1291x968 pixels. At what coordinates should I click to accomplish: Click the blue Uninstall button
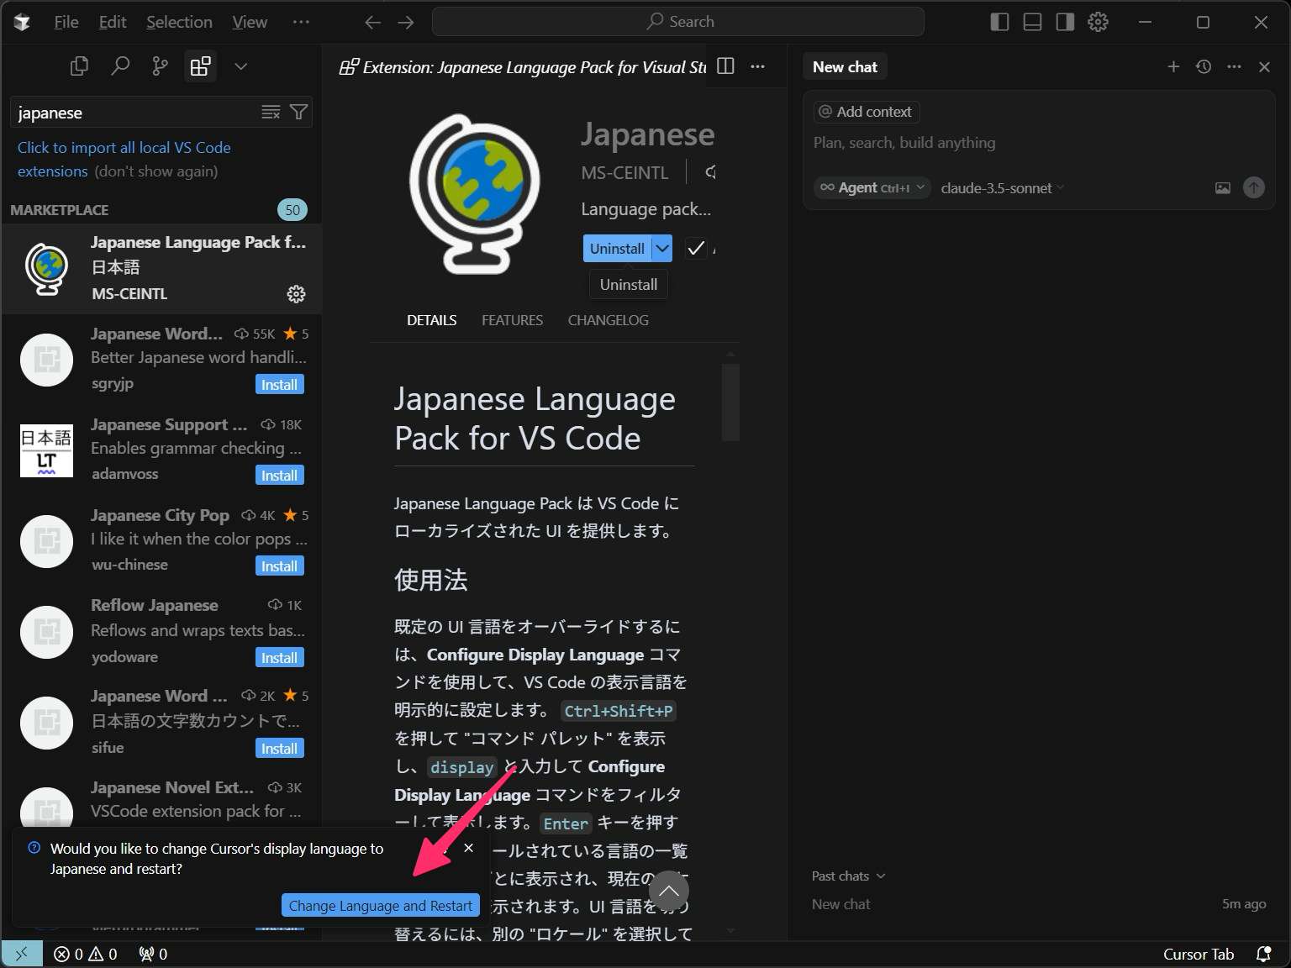618,248
